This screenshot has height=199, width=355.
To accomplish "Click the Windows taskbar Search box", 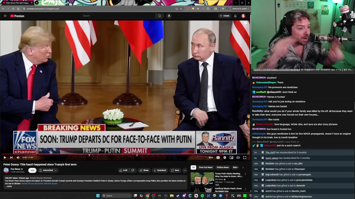I will (116, 196).
